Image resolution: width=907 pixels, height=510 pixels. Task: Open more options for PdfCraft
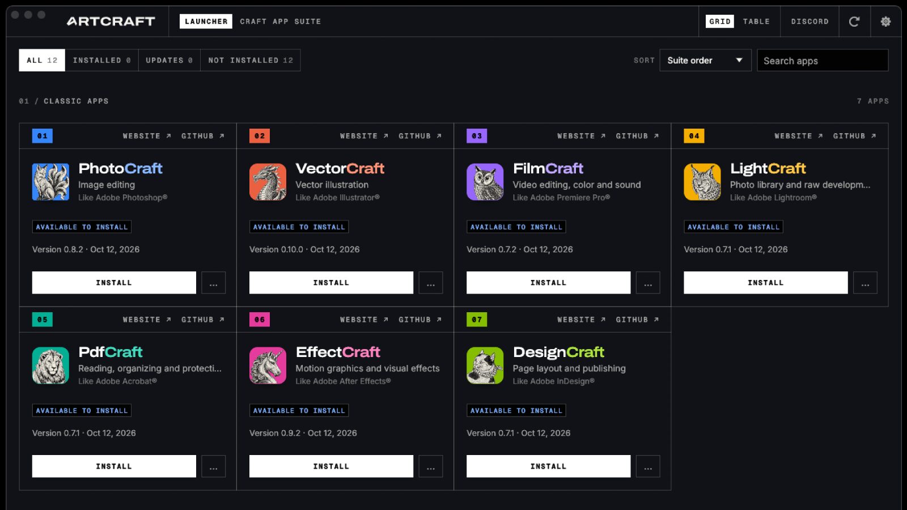pyautogui.click(x=214, y=466)
